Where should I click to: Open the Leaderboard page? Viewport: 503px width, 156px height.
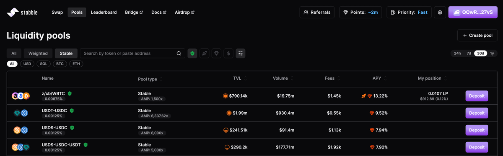(x=104, y=13)
